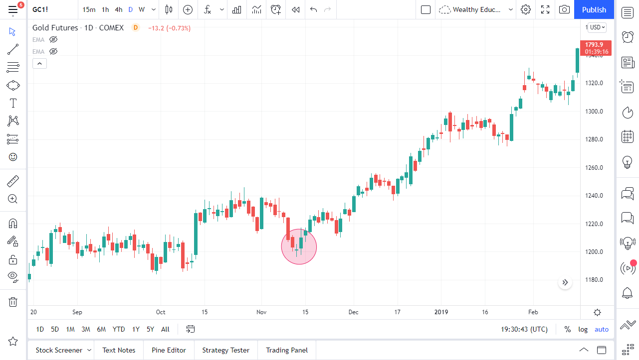Select the ruler Measure tool

[13, 181]
